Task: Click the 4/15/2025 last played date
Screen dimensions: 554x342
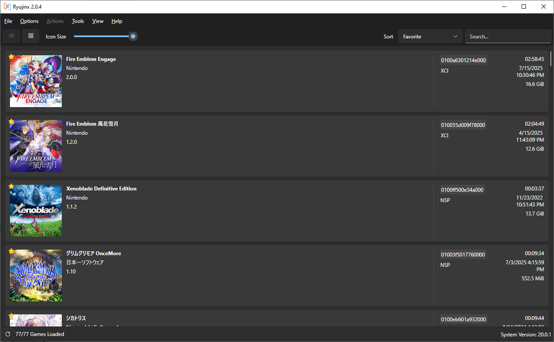Action: coord(530,136)
